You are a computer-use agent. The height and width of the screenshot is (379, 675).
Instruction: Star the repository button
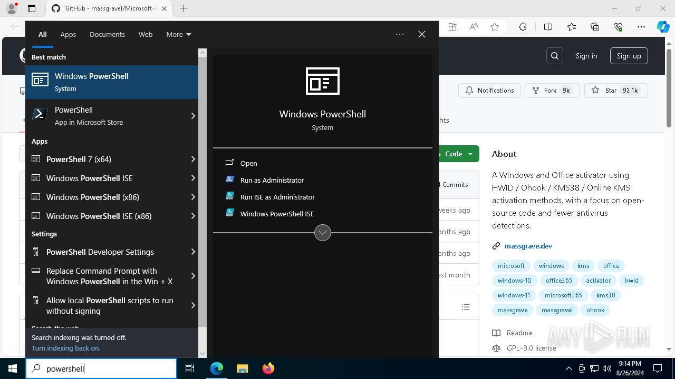pos(615,91)
